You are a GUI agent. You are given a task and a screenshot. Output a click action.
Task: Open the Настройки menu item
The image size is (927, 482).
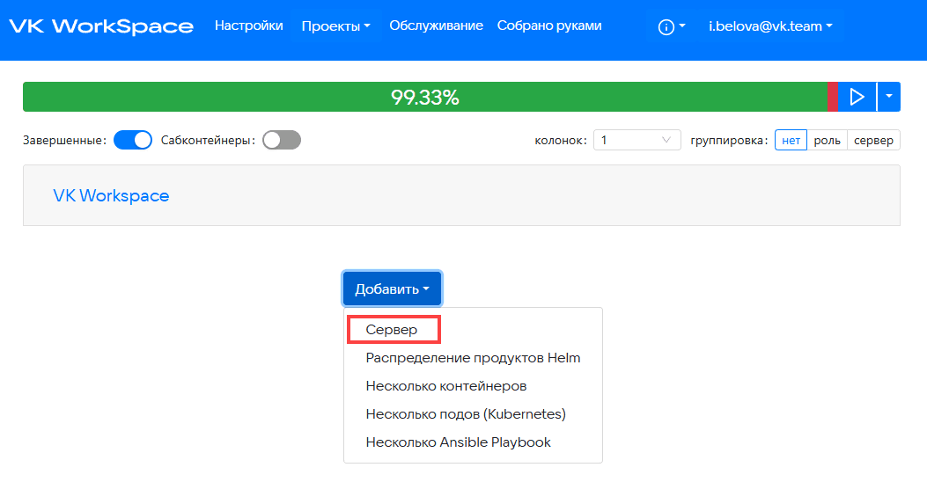249,26
